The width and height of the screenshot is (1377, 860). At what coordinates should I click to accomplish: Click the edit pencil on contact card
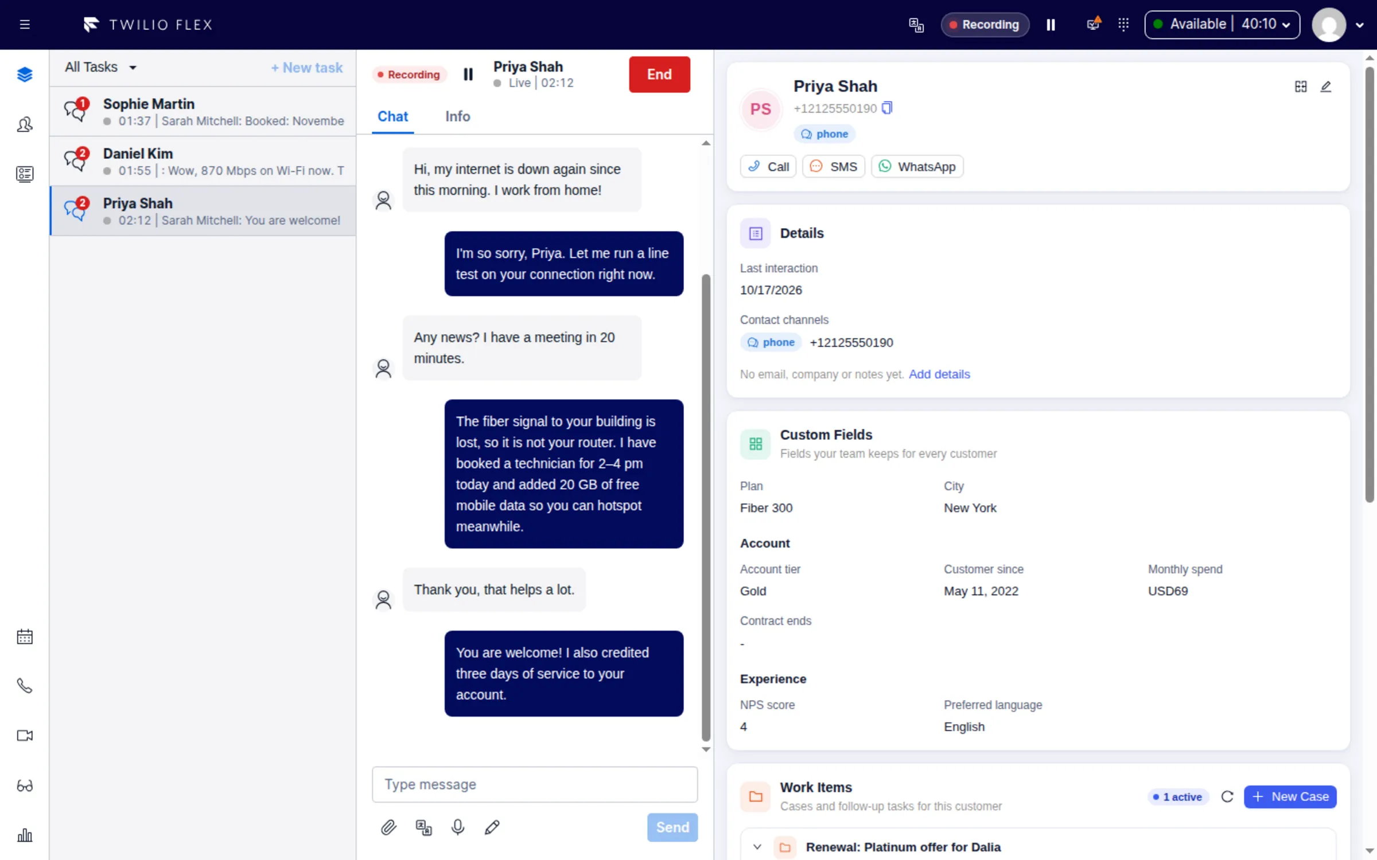point(1326,87)
